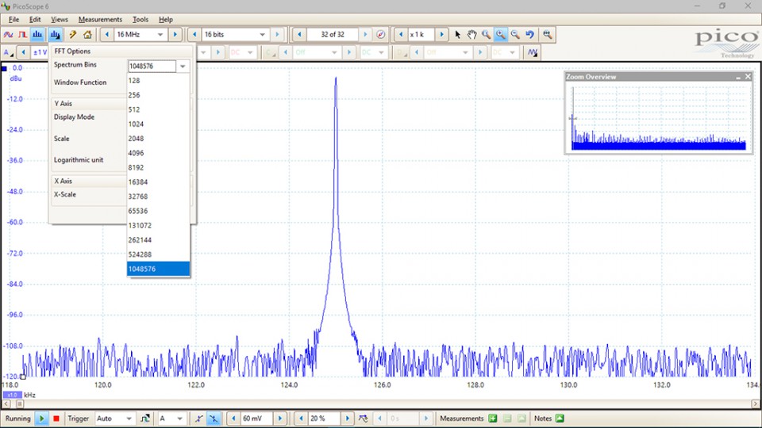The width and height of the screenshot is (762, 428).
Task: Open the home icon in toolbar
Action: [x=87, y=35]
